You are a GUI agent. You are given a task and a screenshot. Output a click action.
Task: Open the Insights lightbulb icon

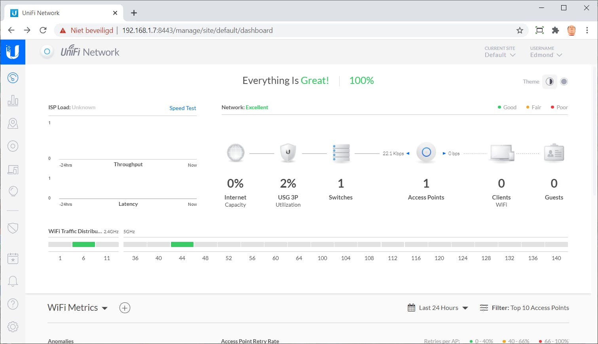(13, 192)
